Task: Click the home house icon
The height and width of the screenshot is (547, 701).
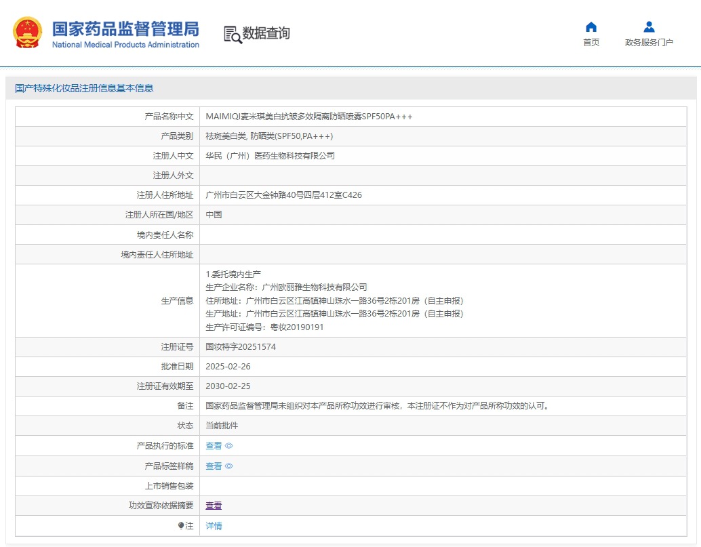Action: tap(591, 27)
